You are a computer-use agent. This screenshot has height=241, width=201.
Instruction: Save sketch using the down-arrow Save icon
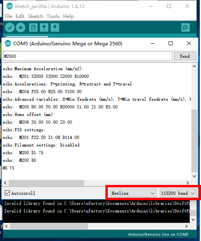click(55, 27)
